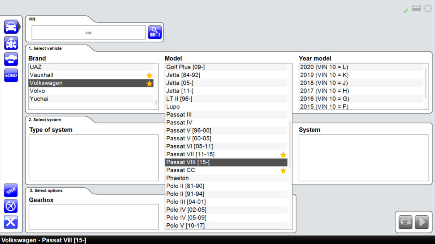Select the multi-car icon in the sidebar
435x244 pixels.
11,43
